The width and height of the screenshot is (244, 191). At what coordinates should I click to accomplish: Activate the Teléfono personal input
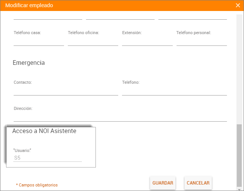click(202, 41)
